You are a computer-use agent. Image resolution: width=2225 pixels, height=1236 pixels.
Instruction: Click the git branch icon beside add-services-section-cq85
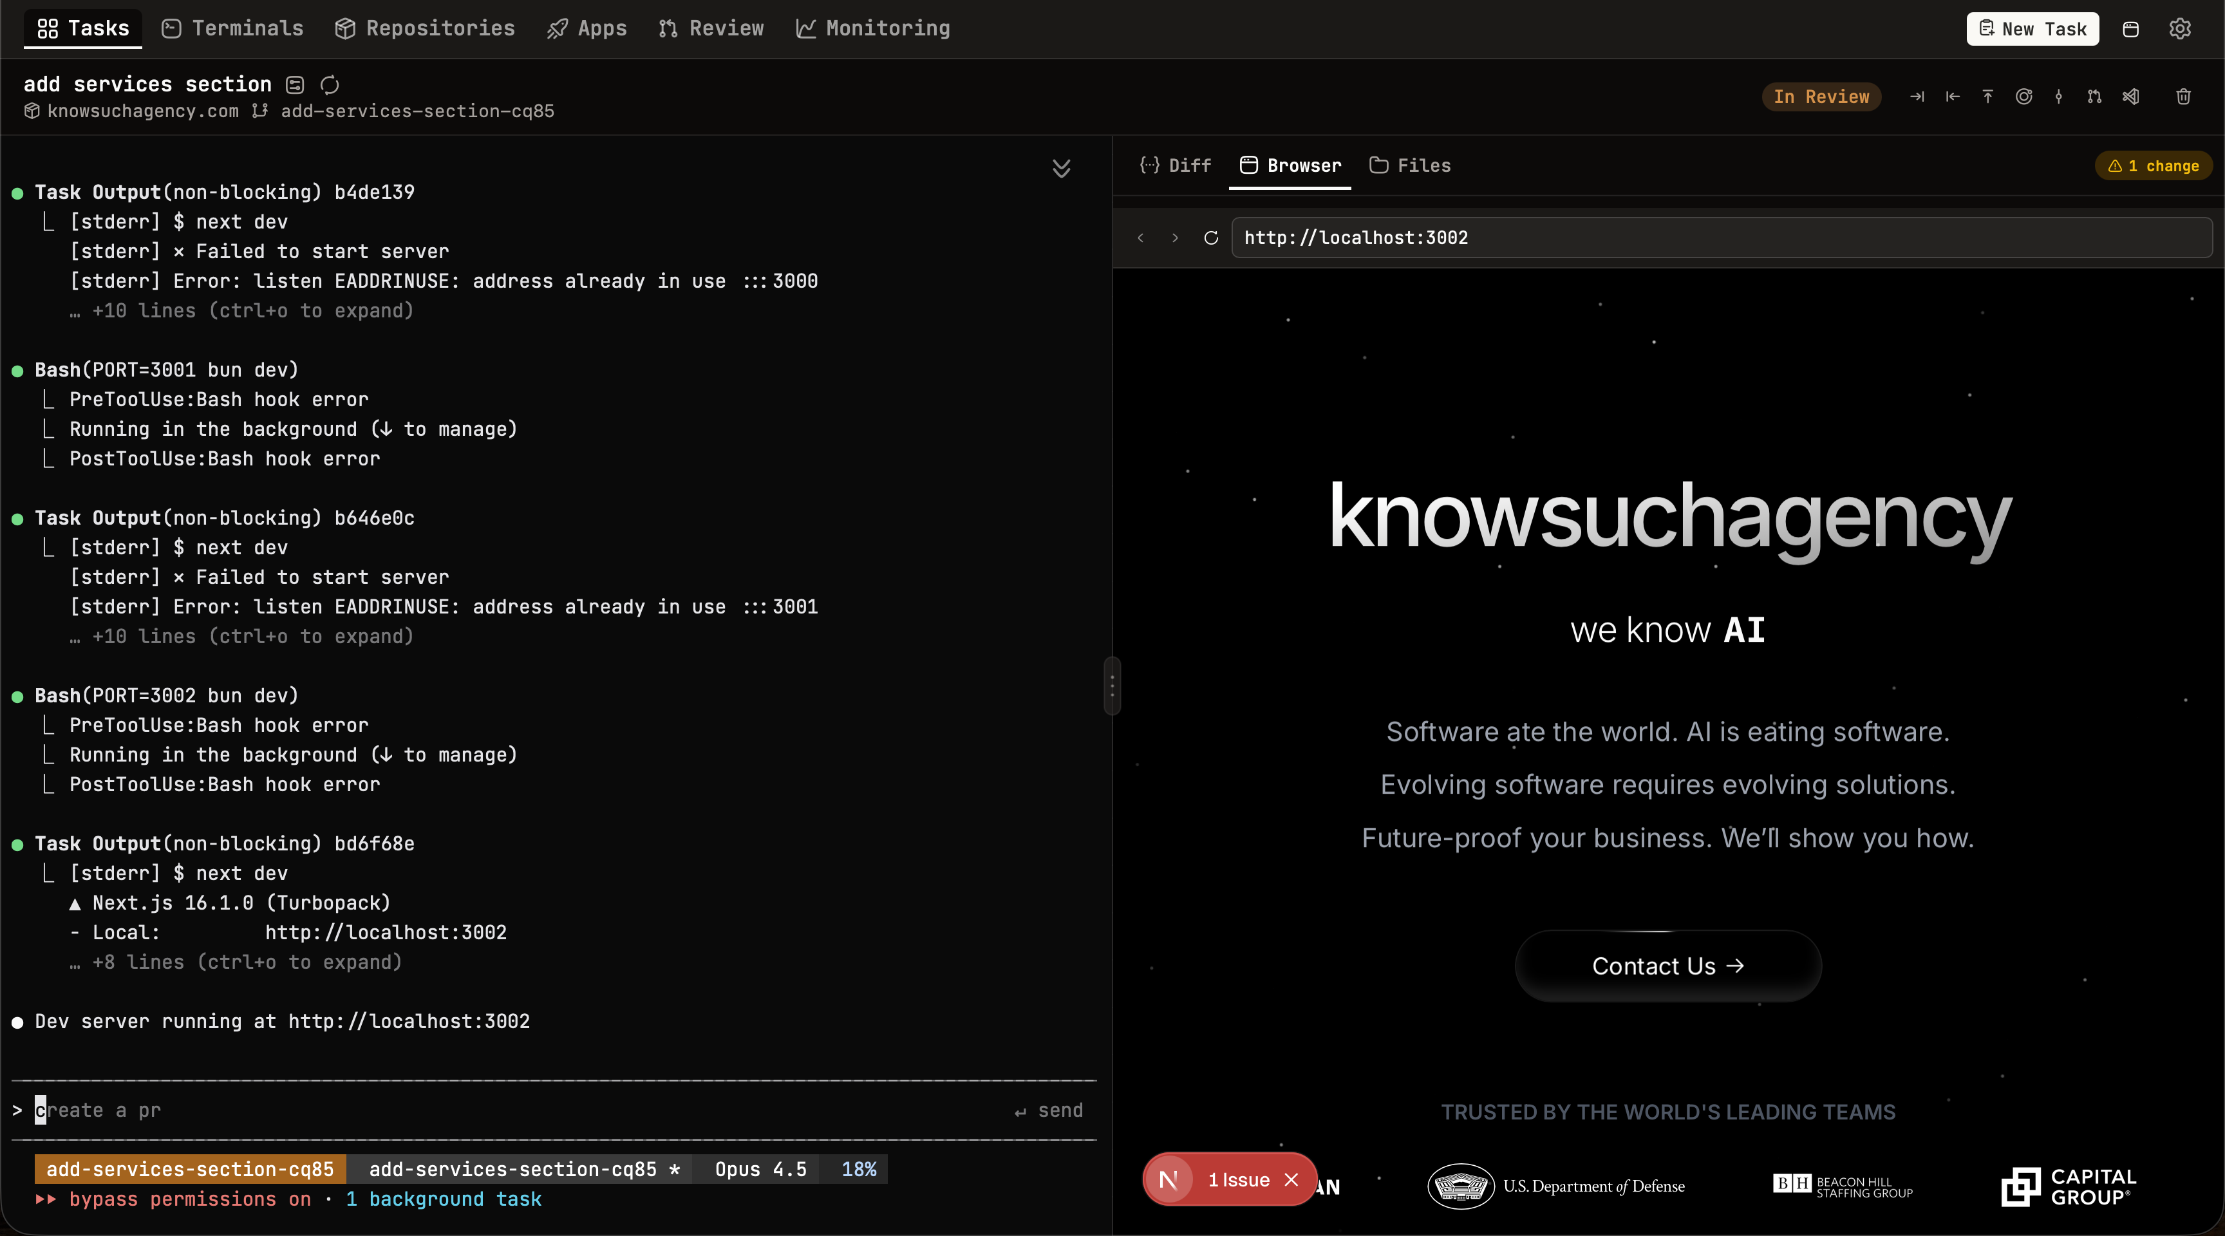[x=259, y=111]
